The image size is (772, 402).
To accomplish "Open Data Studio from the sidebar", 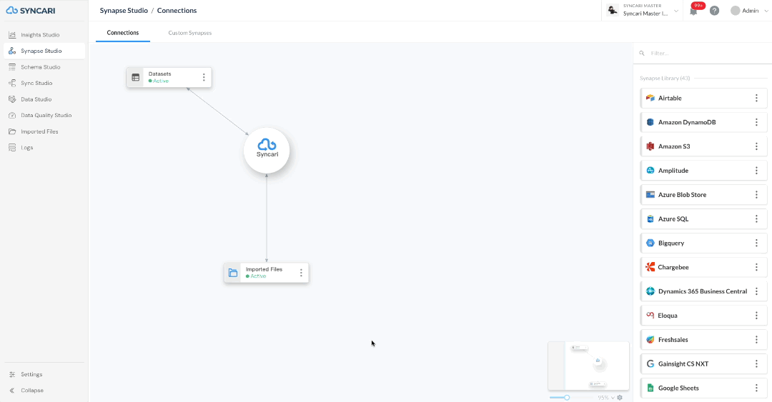I will [44, 99].
